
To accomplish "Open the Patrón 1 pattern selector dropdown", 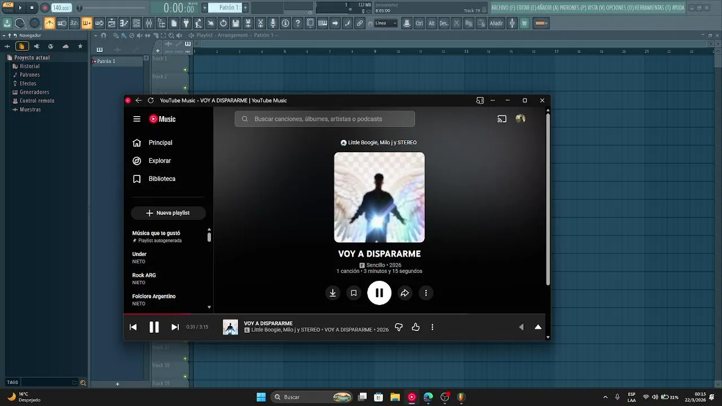I will [205, 8].
